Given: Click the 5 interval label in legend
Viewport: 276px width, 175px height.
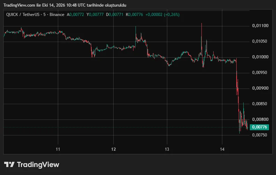Looking at the screenshot, I should click(x=44, y=15).
